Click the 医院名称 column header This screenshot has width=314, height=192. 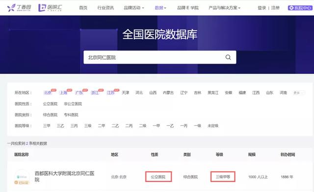tap(22, 154)
